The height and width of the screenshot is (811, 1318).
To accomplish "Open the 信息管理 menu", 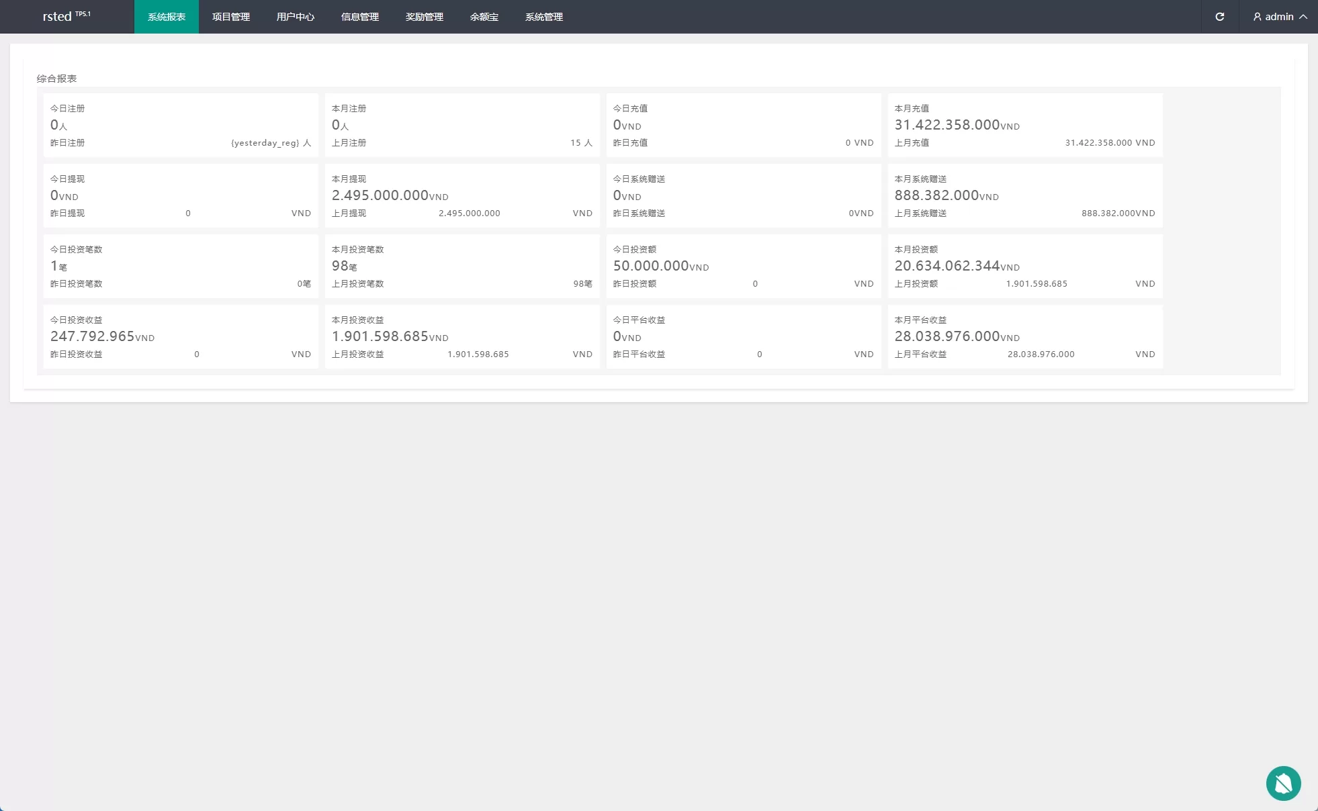I will click(x=360, y=17).
